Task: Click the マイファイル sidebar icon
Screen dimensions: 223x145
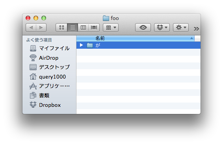Action: tap(33, 48)
